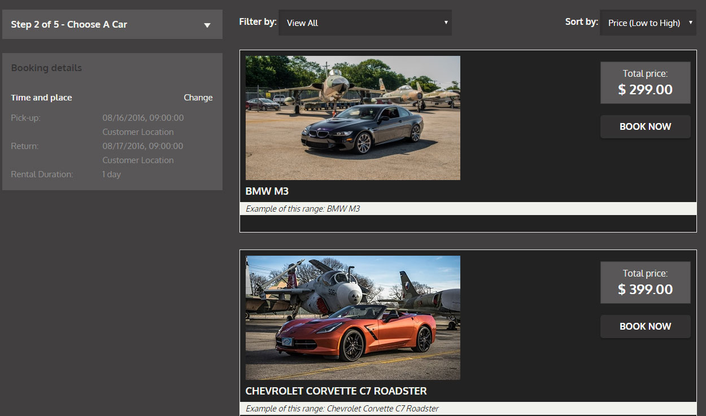Click Change link in Booking details
Viewport: 706px width, 416px height.
[x=198, y=98]
